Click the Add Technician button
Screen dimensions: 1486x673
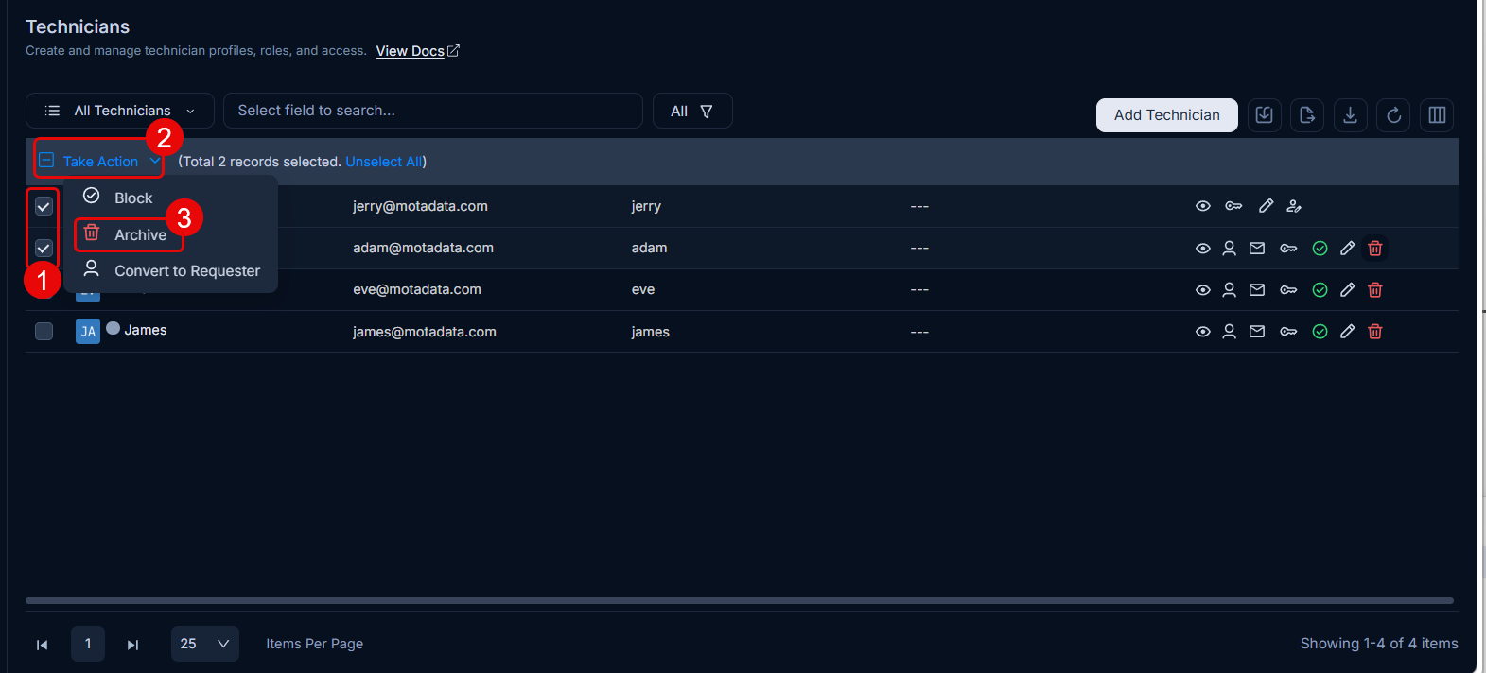click(x=1167, y=115)
